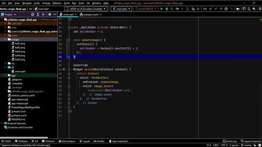Open the Tools menu
The width and height of the screenshot is (262, 147).
(x=81, y=3)
